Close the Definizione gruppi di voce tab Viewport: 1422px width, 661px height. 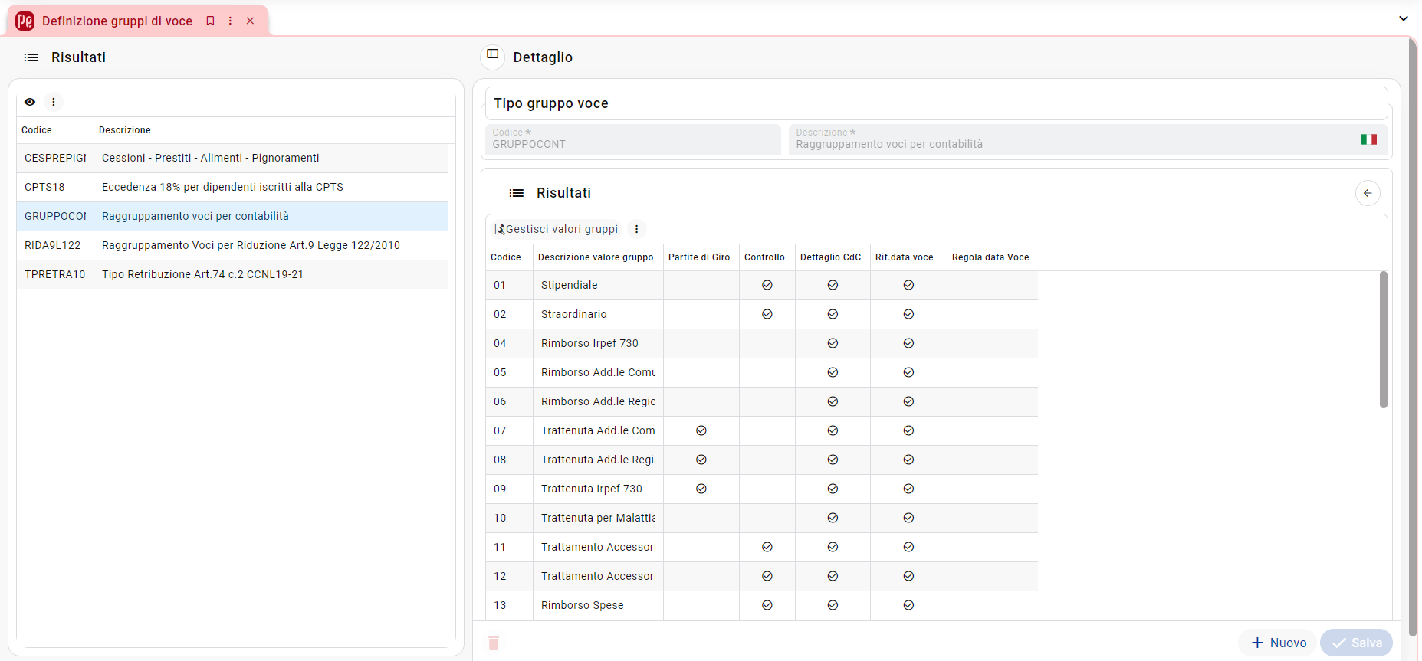point(250,21)
